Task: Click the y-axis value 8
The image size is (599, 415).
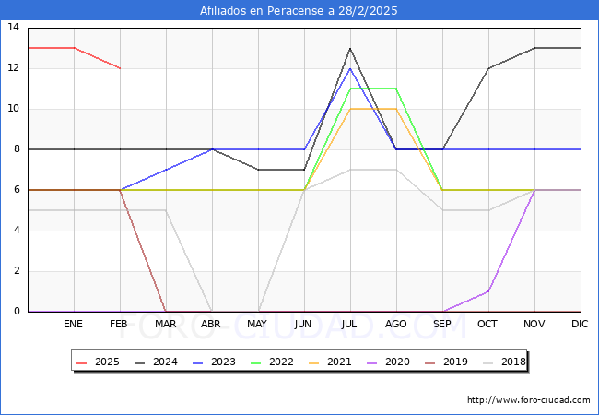Action: point(17,149)
